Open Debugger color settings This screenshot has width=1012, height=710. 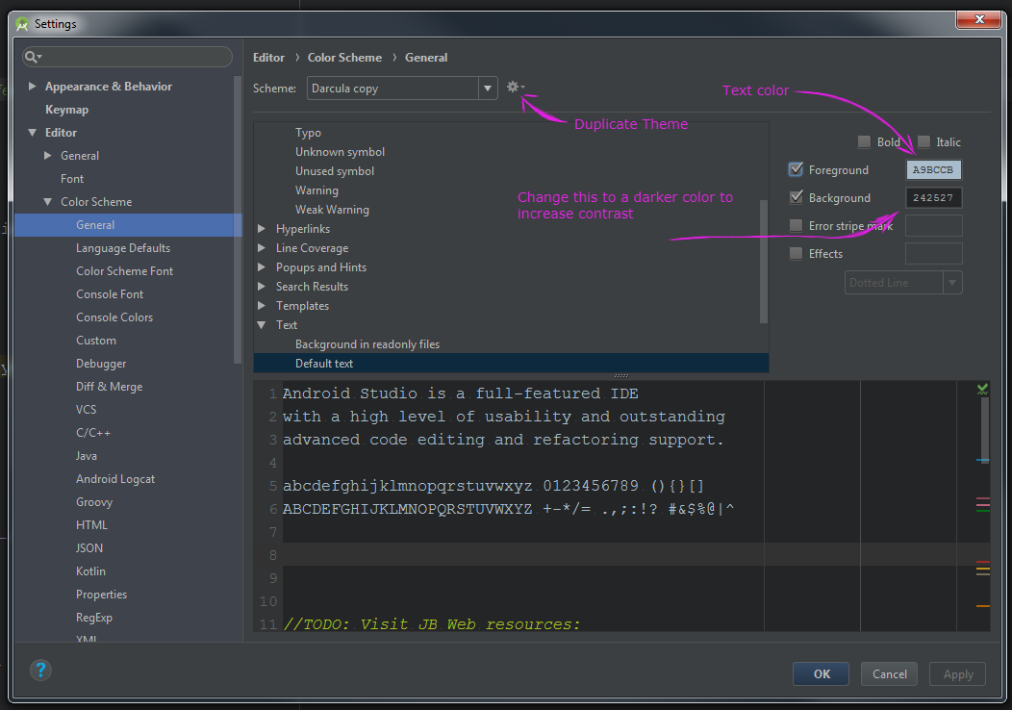(101, 364)
